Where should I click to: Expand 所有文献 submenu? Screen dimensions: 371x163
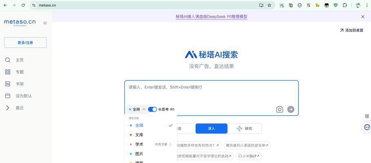coord(163,144)
